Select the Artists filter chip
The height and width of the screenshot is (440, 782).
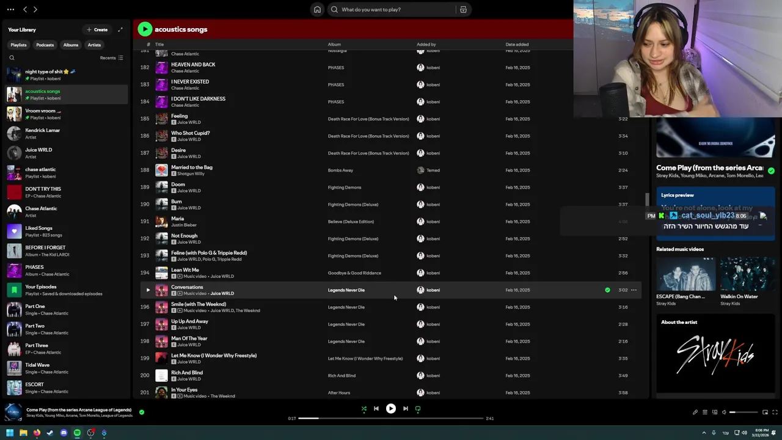coord(94,45)
